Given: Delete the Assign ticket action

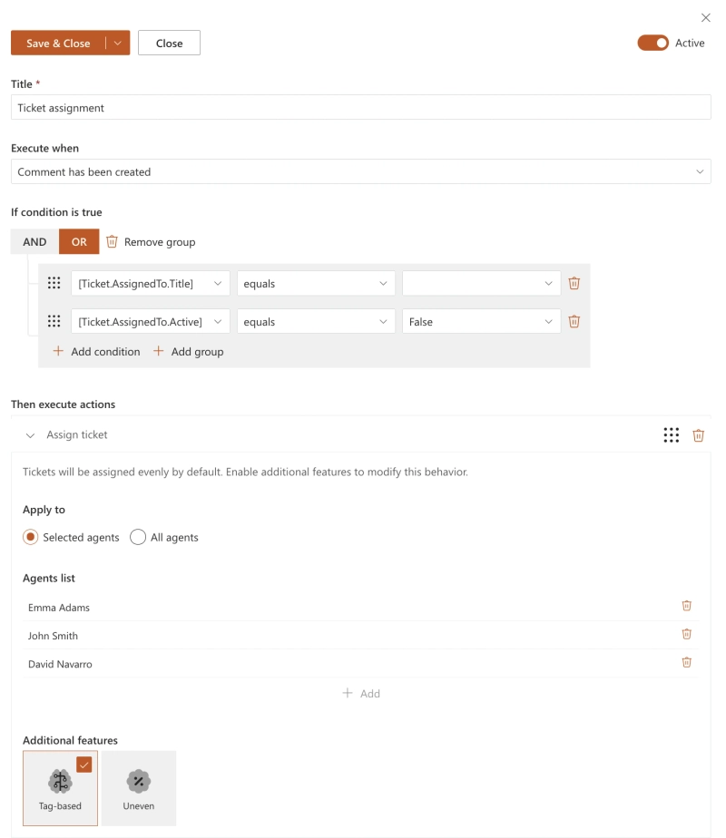Looking at the screenshot, I should point(698,435).
